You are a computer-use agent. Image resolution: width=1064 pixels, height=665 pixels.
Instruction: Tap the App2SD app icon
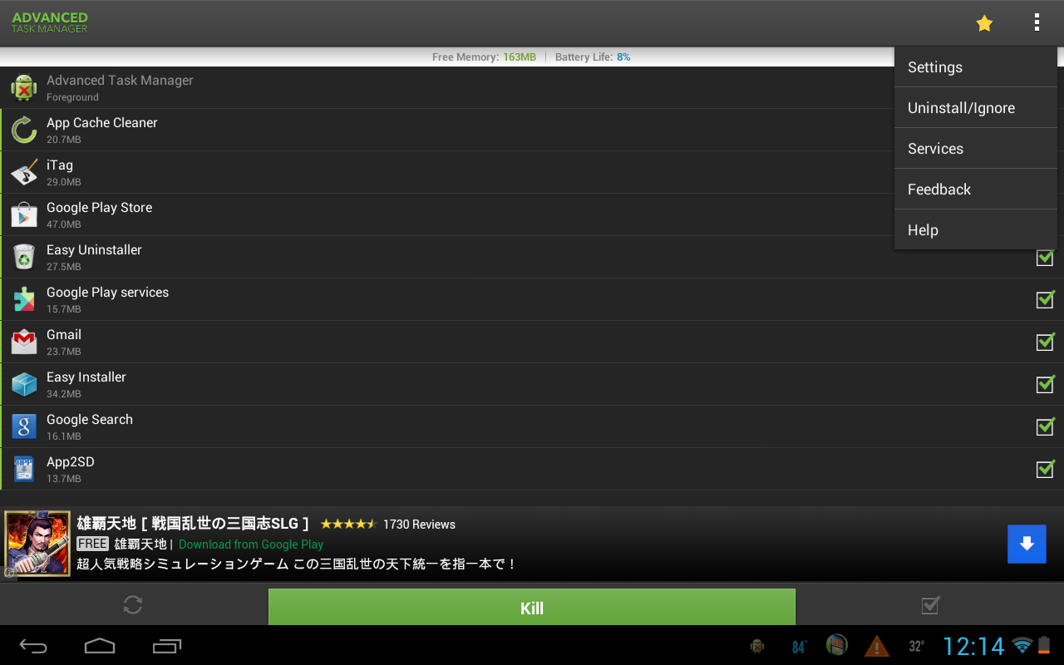point(24,469)
